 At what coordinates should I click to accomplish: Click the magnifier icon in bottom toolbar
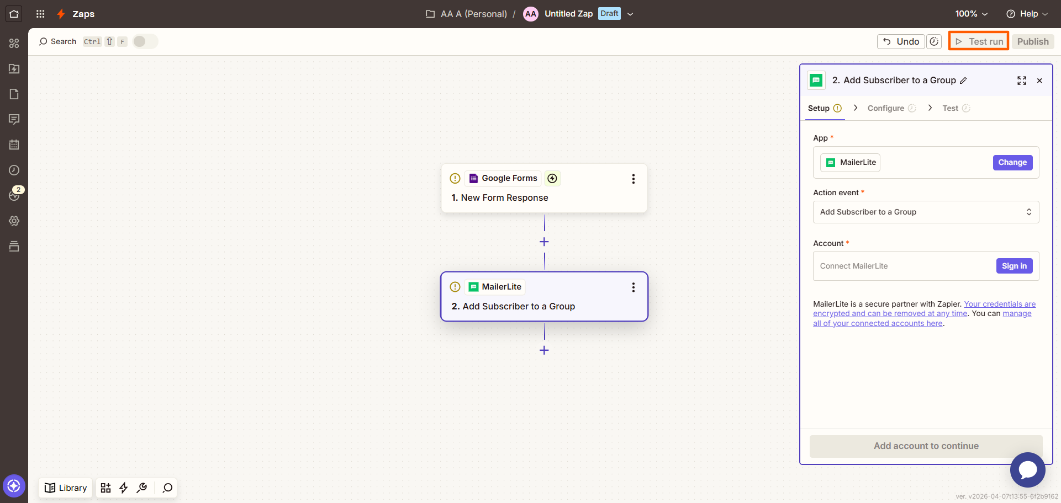[x=167, y=488]
